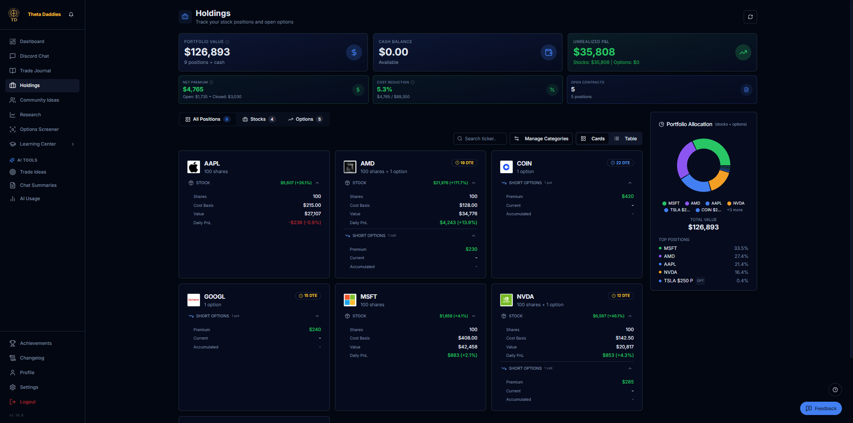Collapse the NVDA Short Options section
Screen dimensions: 853x423
pyautogui.click(x=630, y=368)
